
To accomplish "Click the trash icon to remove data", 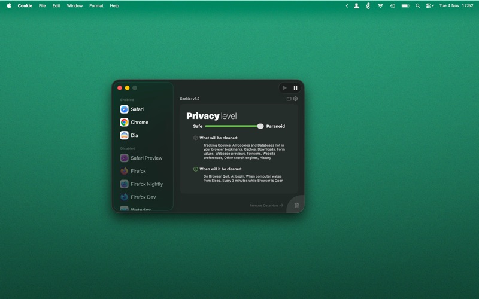I will point(296,205).
